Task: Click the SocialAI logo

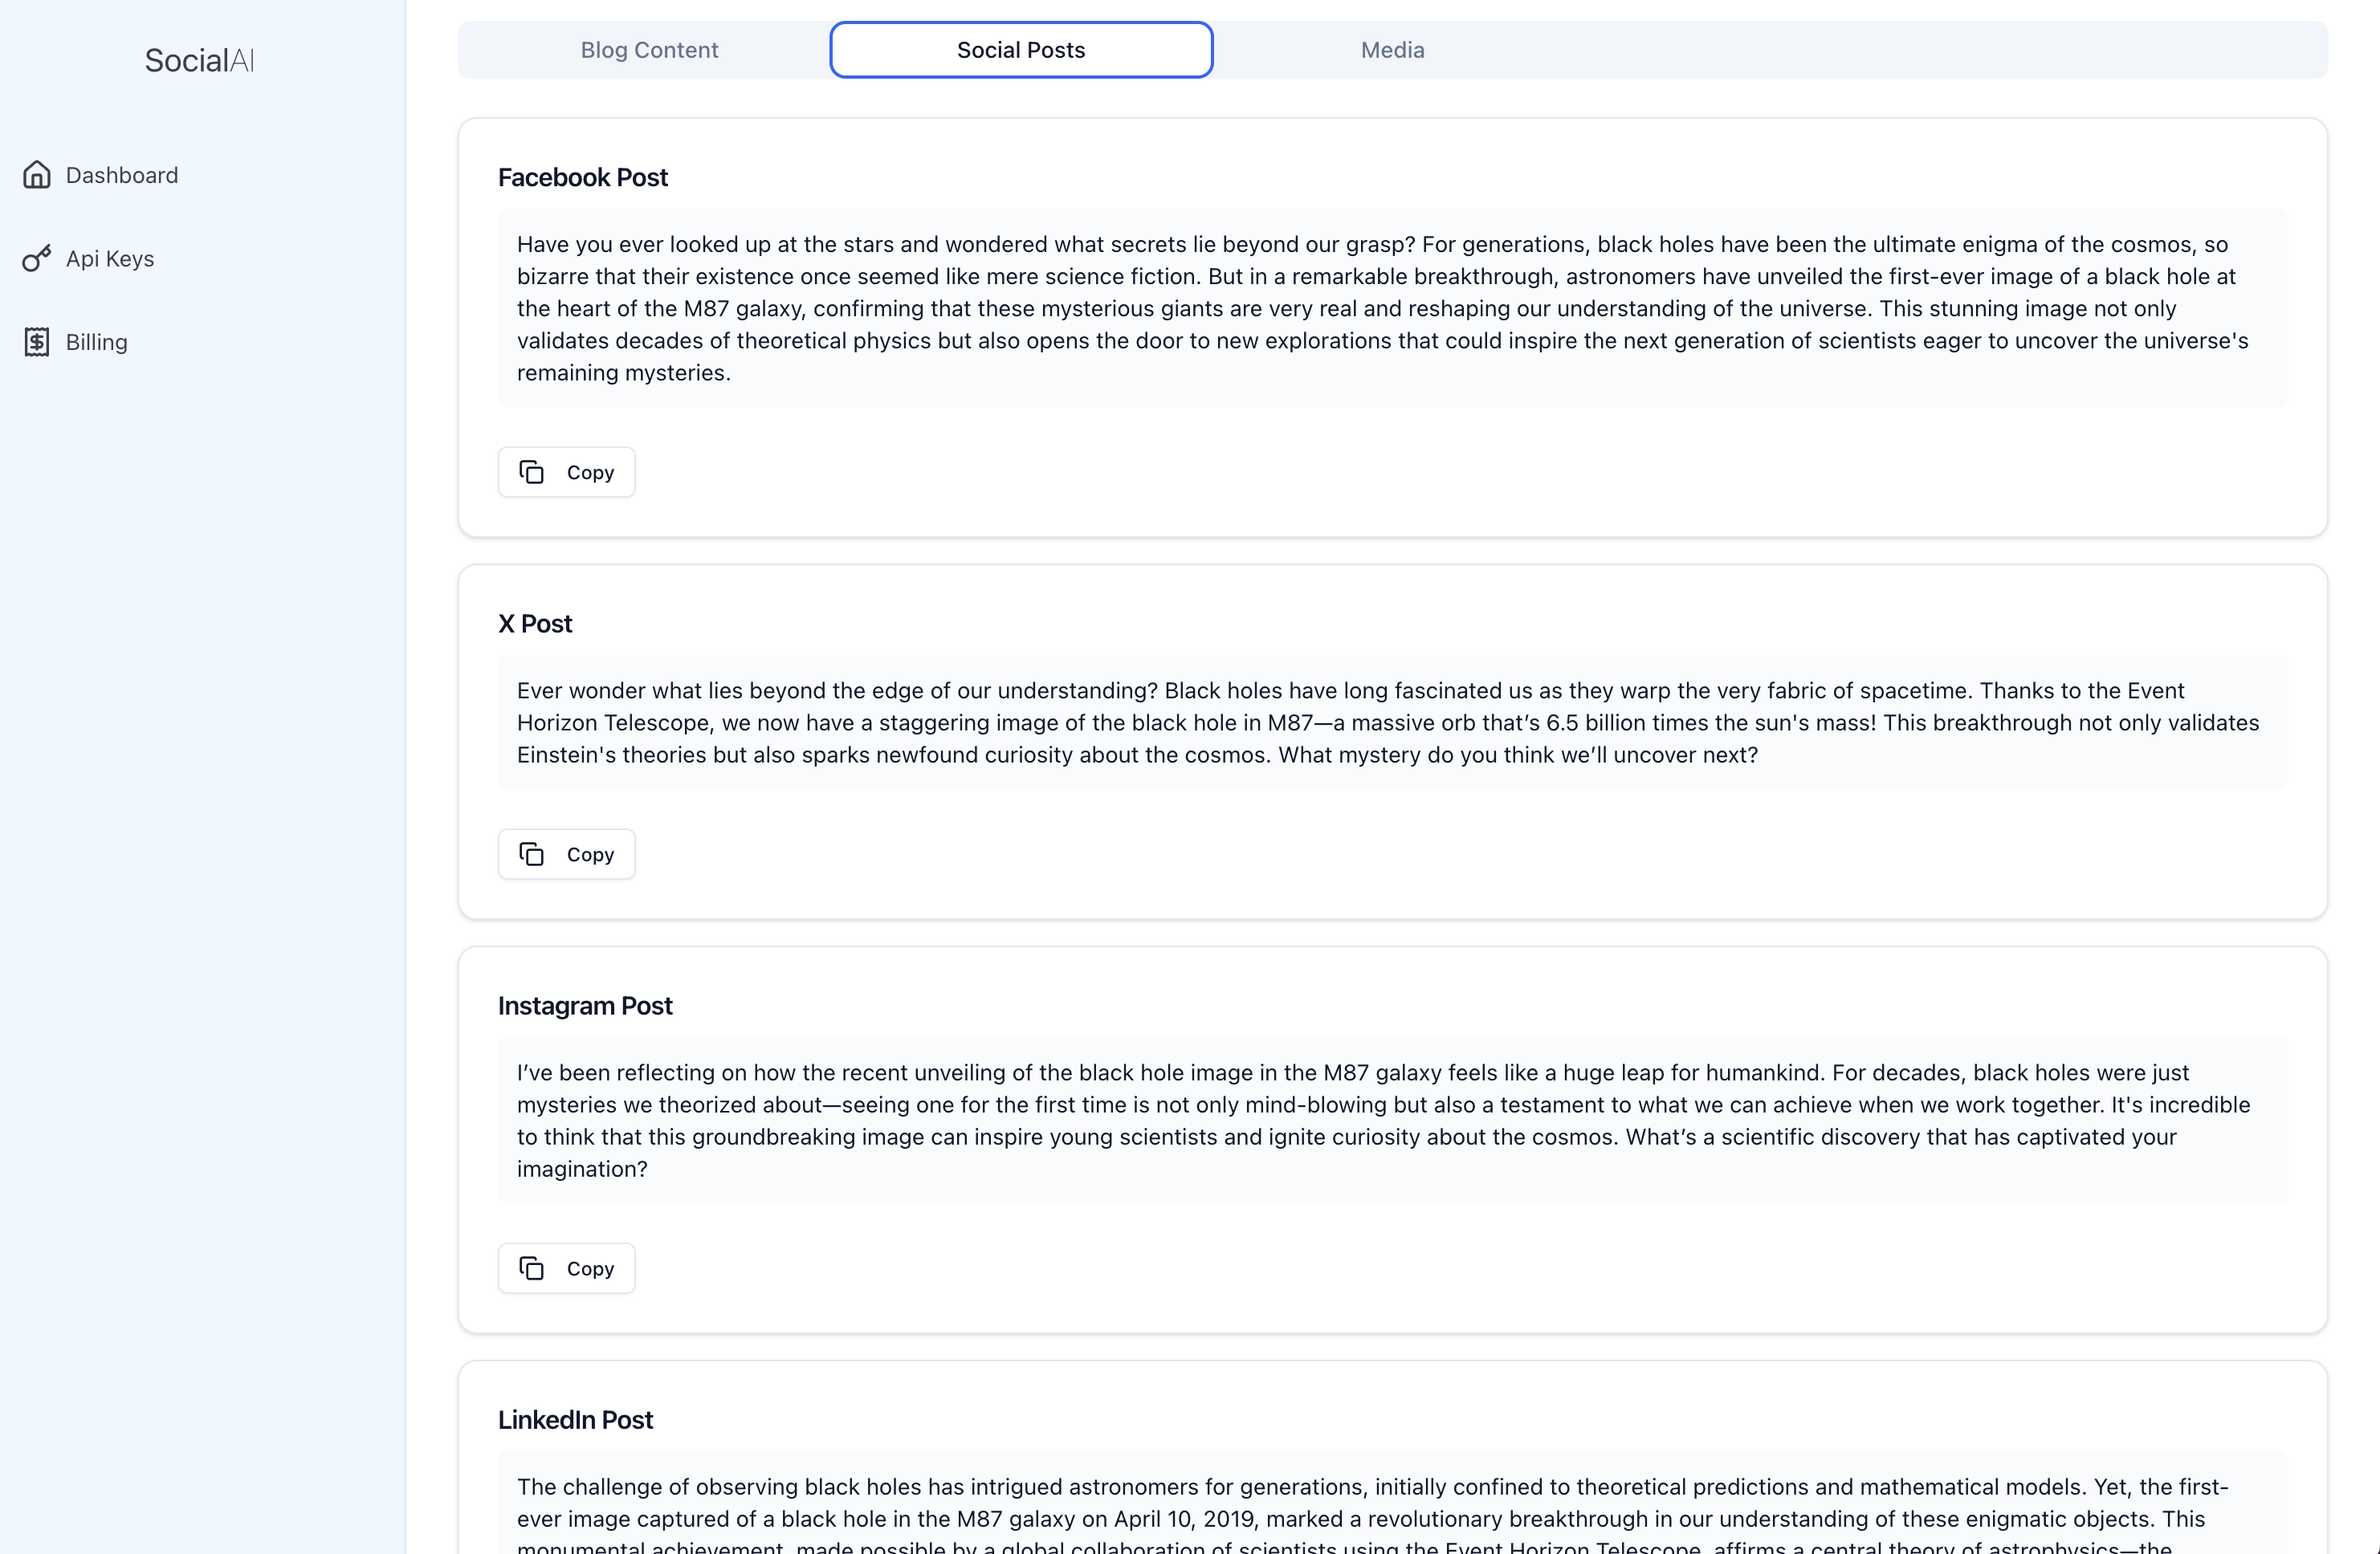Action: pyautogui.click(x=200, y=61)
